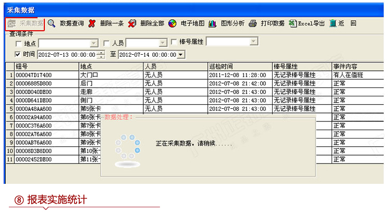Select cell 000047D17400

click(46, 75)
